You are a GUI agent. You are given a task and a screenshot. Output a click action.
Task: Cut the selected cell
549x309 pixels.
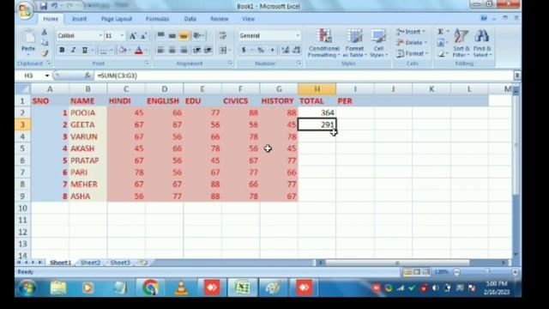[x=45, y=33]
